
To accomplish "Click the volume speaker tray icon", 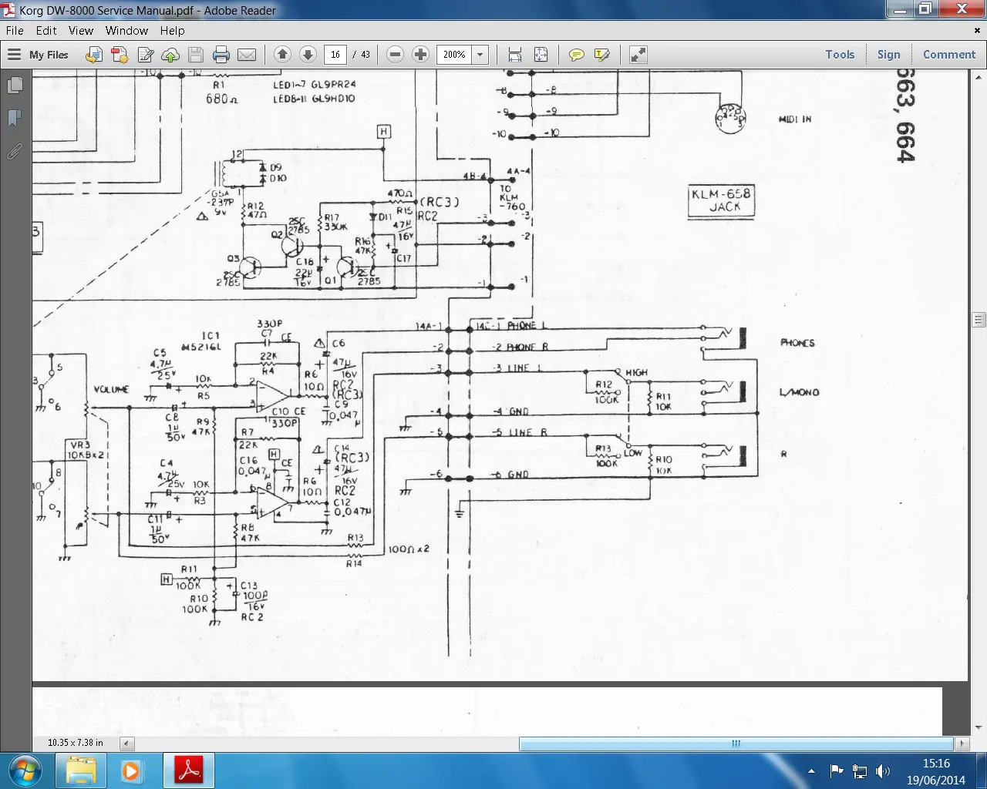I will pos(883,771).
